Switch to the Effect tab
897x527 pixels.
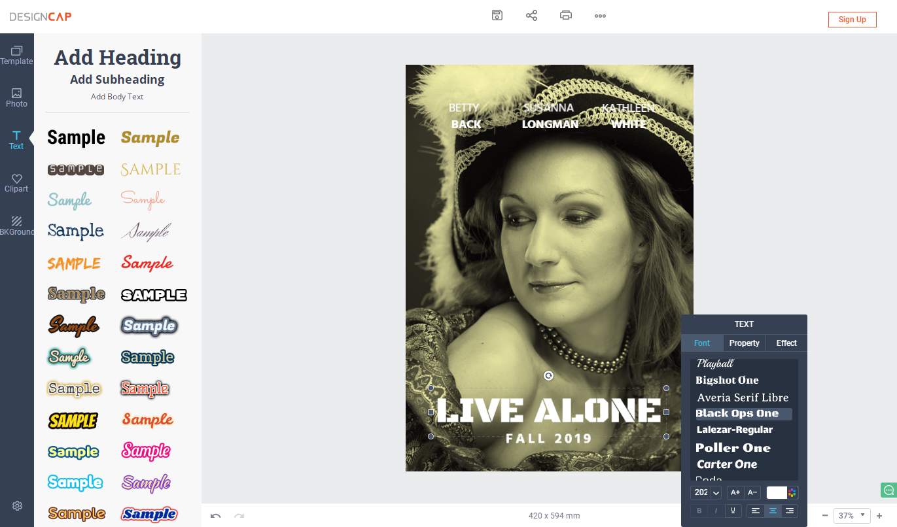[786, 343]
